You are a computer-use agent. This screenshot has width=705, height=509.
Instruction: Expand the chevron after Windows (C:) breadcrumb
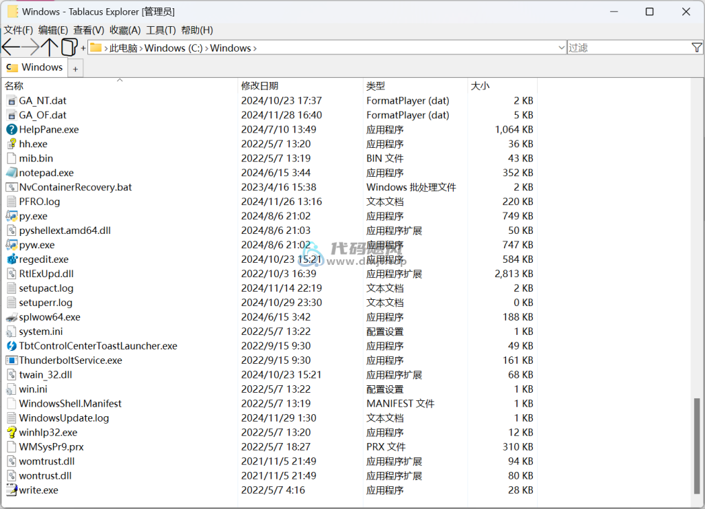(207, 48)
